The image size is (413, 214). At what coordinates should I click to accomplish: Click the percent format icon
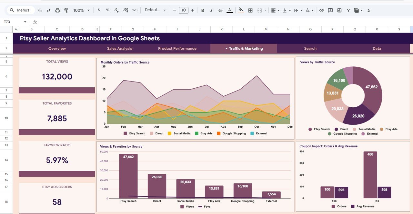pyautogui.click(x=107, y=10)
